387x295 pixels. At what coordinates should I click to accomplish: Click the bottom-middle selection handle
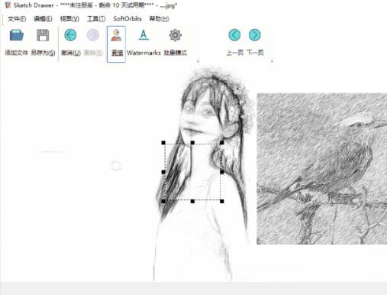click(192, 201)
